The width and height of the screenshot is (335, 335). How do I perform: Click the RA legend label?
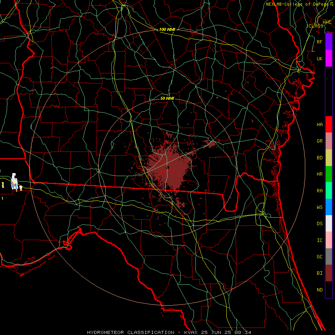(x=320, y=191)
